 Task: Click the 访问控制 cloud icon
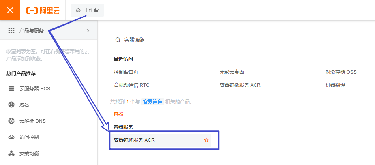point(11,137)
